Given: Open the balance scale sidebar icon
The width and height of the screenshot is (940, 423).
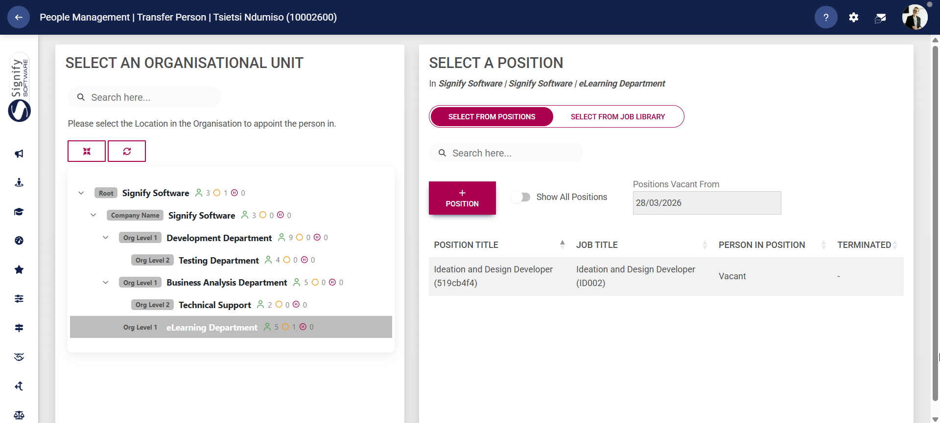Looking at the screenshot, I should coord(19,415).
